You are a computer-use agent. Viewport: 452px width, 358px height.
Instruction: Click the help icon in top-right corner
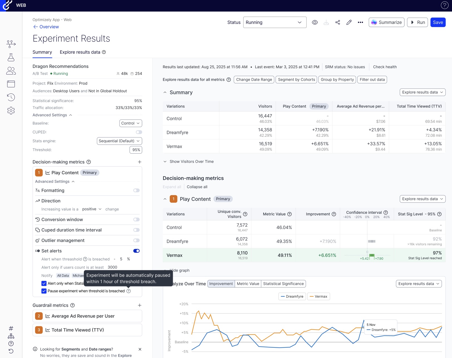point(444,5)
